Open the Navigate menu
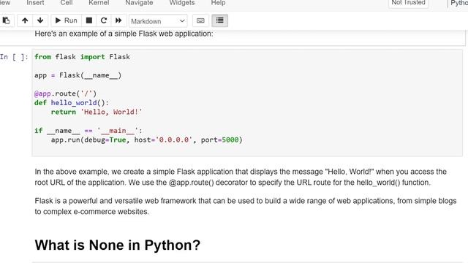Image resolution: width=468 pixels, height=263 pixels. (x=139, y=3)
